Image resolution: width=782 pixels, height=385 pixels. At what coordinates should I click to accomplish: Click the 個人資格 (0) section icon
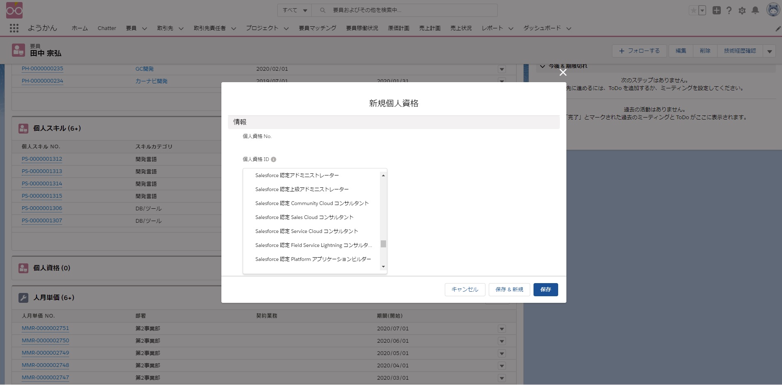tap(23, 268)
